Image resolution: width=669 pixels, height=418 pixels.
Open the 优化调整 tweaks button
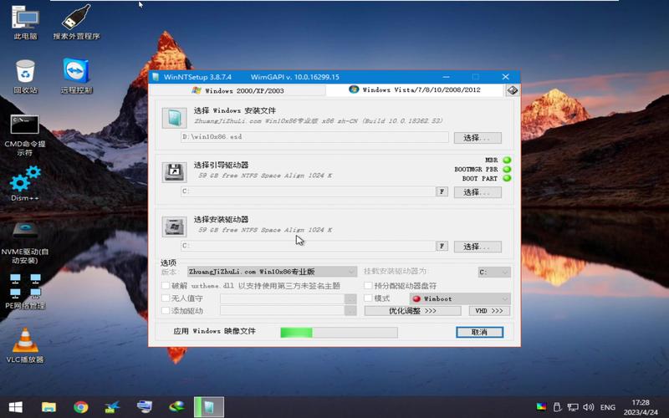pos(412,311)
